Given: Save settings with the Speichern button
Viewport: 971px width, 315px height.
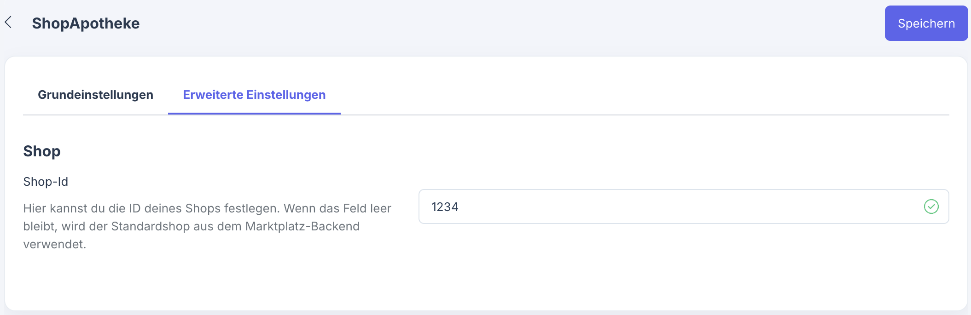Looking at the screenshot, I should (926, 23).
